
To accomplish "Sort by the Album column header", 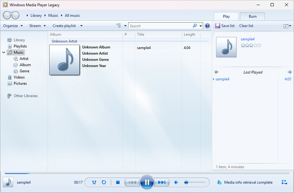I will click(x=85, y=34).
